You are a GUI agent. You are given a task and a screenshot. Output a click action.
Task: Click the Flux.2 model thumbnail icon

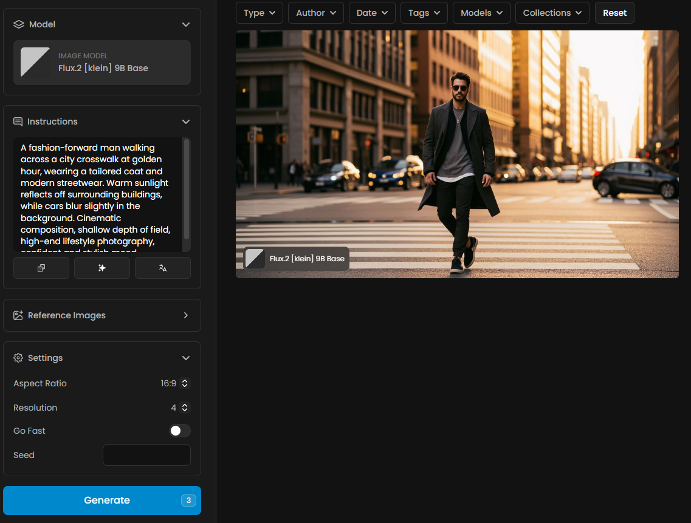pyautogui.click(x=35, y=63)
